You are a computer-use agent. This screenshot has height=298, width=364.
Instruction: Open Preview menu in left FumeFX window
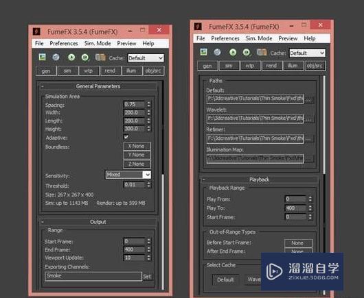(126, 43)
